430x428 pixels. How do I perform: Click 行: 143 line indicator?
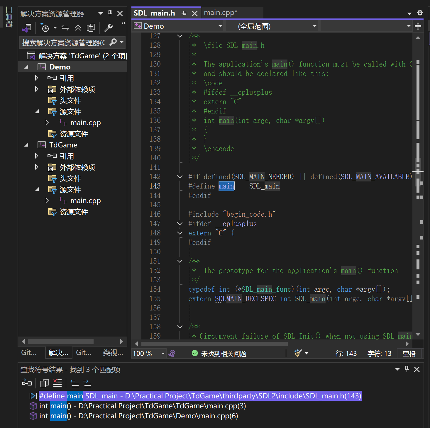pyautogui.click(x=346, y=354)
